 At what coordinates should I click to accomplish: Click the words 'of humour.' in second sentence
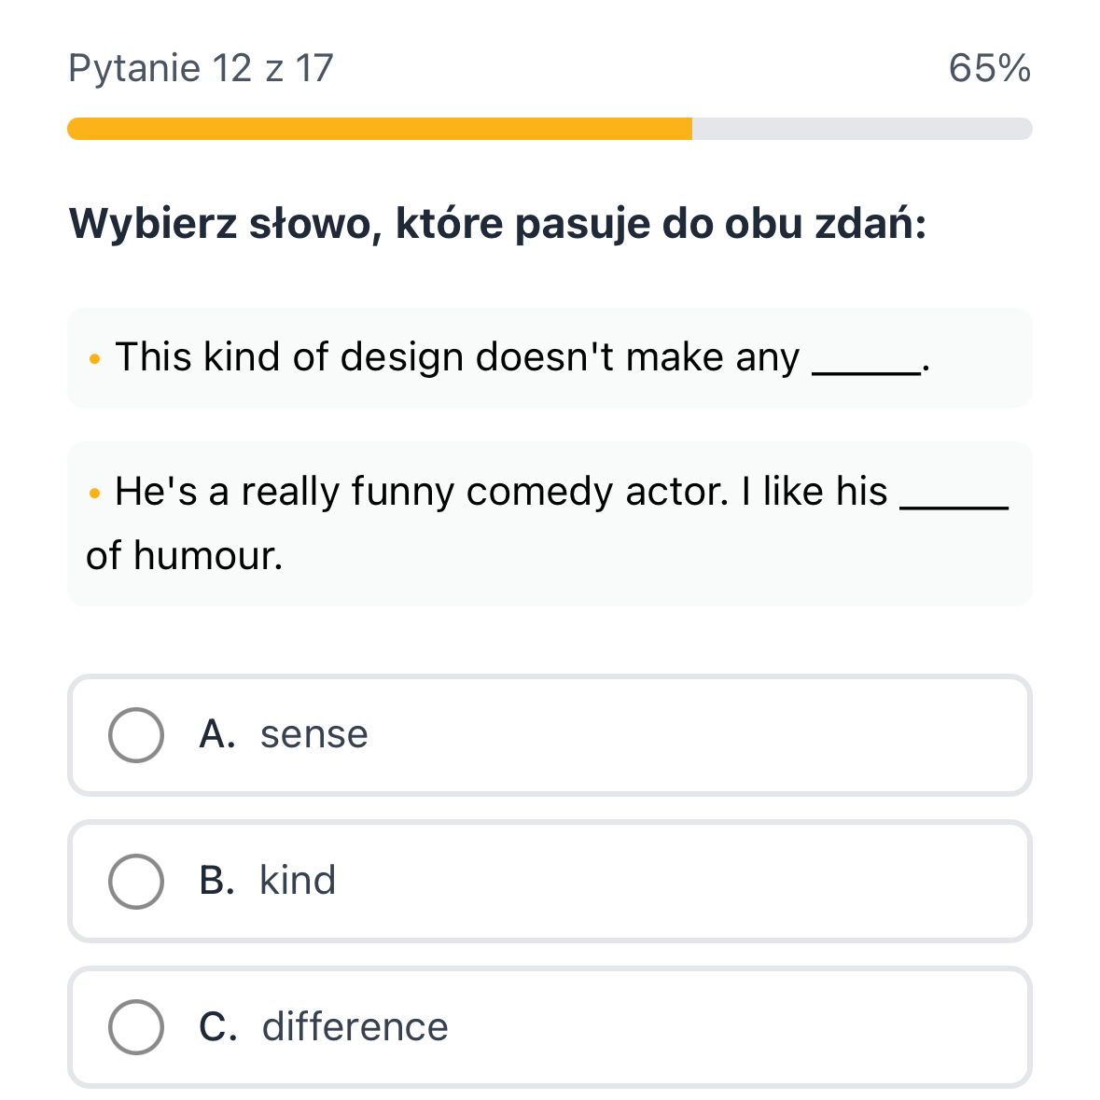point(184,556)
